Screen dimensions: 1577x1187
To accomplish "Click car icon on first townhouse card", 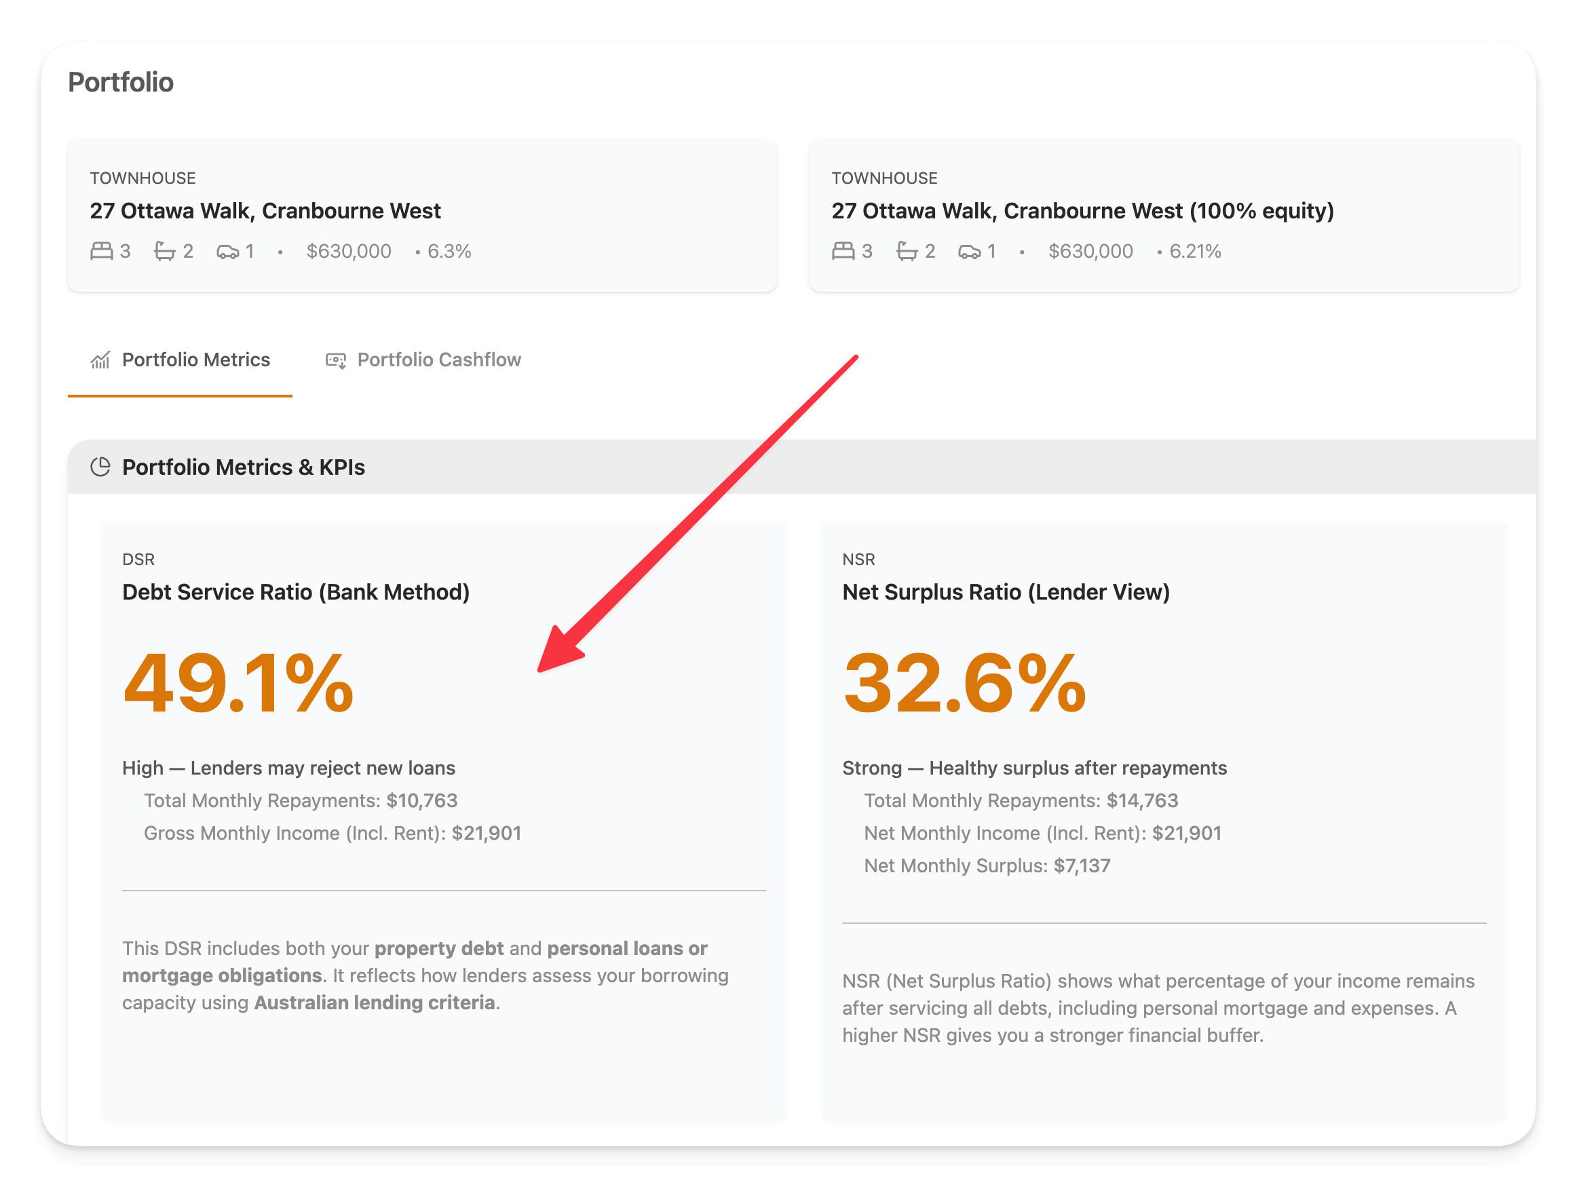I will tap(227, 252).
